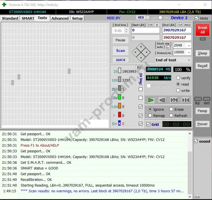This screenshot has height=200, width=212.
Task: Click the left arrow on the navigation diamond
Action: click(135, 52)
